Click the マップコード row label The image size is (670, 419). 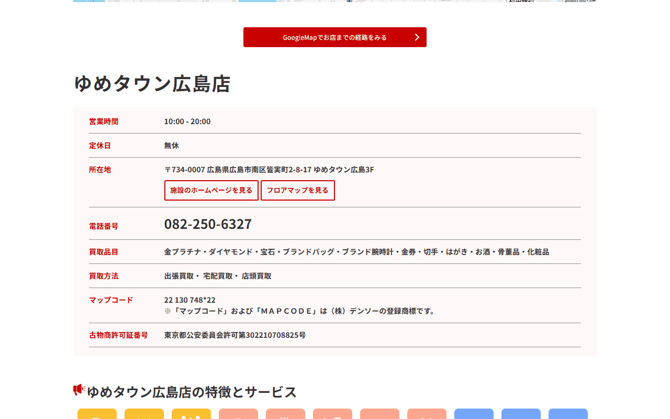point(111,300)
